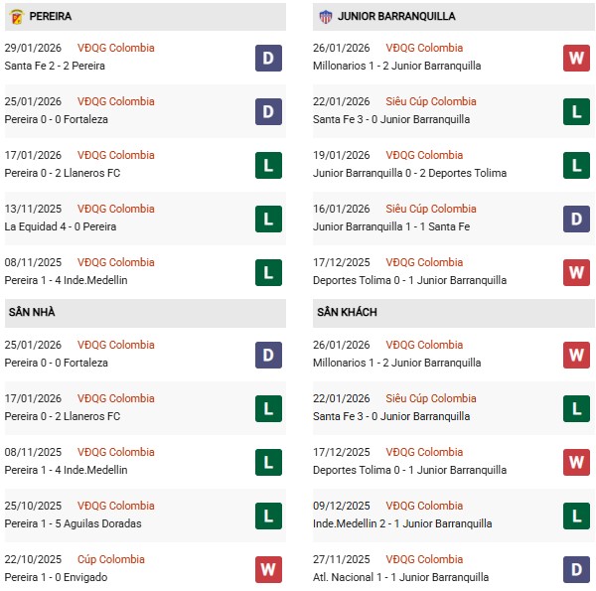
Task: Click the Pereira team crest icon
Action: [17, 17]
